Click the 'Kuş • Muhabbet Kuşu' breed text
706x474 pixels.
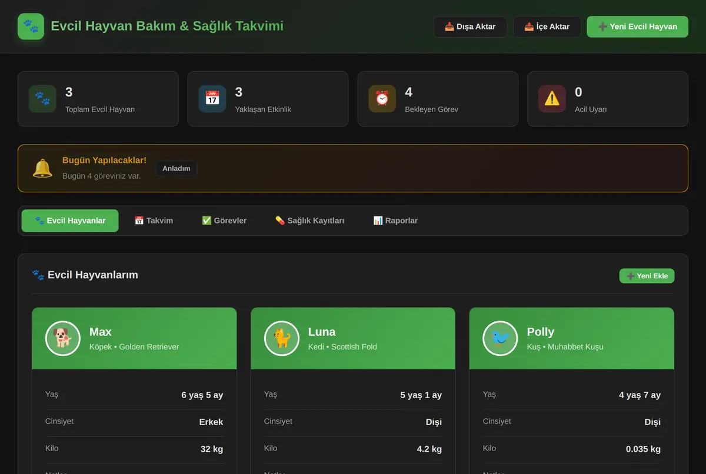(x=565, y=347)
